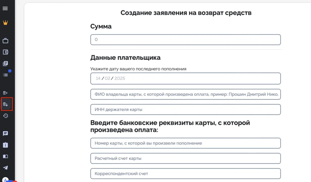Screen dimensions: 311x182
Task: Open the hamburger navigation menu
Action: point(6,8)
